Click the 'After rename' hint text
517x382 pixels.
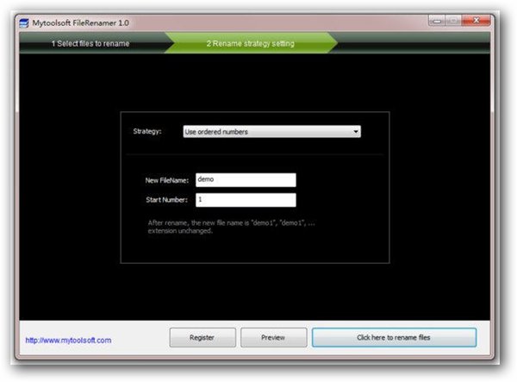click(231, 227)
